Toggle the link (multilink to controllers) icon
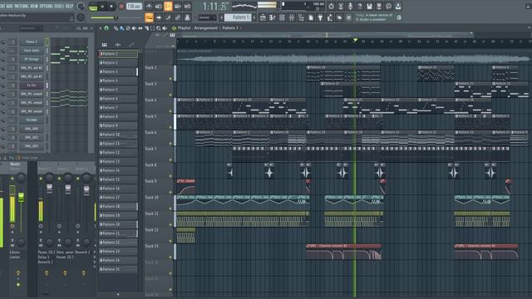This screenshot has height=299, width=532. pyautogui.click(x=177, y=17)
